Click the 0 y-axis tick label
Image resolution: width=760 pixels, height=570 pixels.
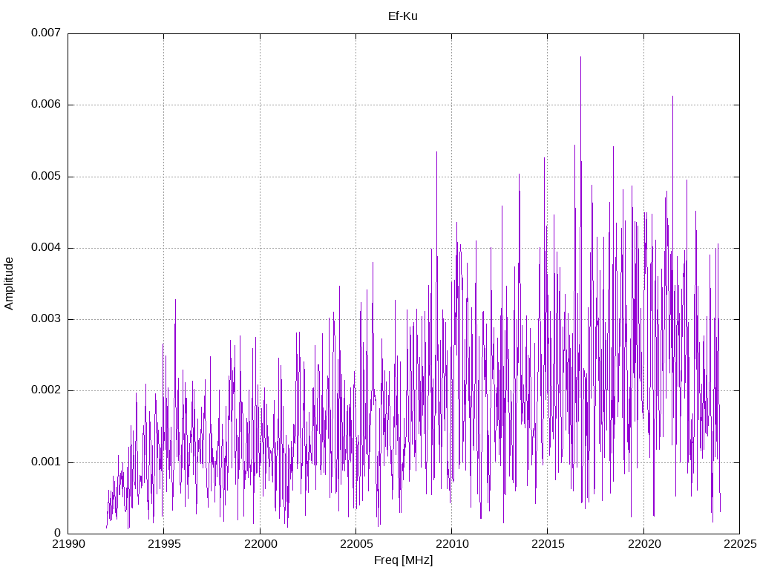click(x=58, y=533)
